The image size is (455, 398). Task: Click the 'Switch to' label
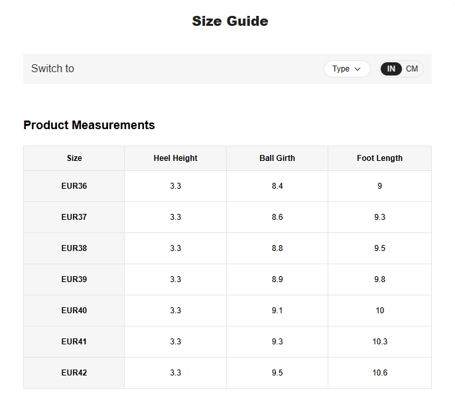point(53,69)
